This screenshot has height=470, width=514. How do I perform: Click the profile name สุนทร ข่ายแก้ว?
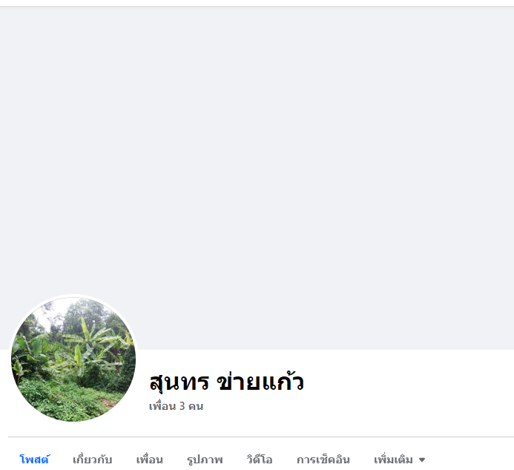pyautogui.click(x=226, y=382)
